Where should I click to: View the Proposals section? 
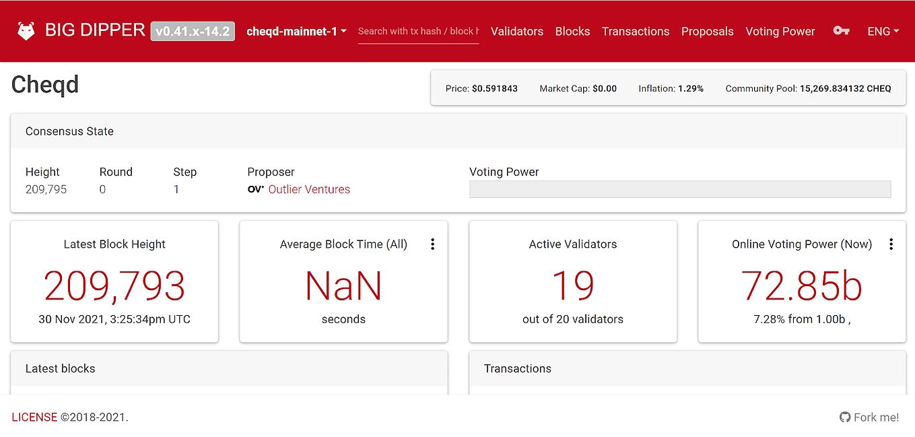point(707,31)
